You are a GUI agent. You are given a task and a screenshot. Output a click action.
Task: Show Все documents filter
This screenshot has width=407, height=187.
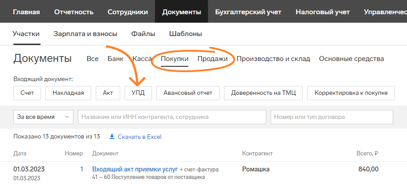[93, 59]
